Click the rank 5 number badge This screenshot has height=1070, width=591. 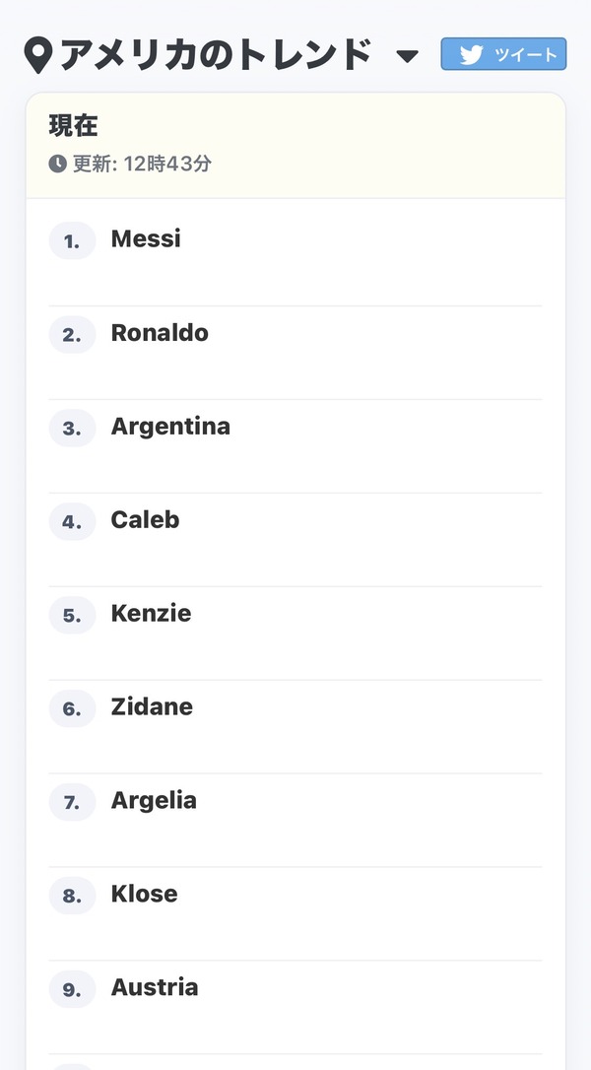point(72,615)
